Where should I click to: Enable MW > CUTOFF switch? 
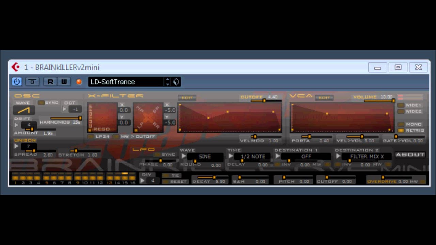tap(116, 136)
